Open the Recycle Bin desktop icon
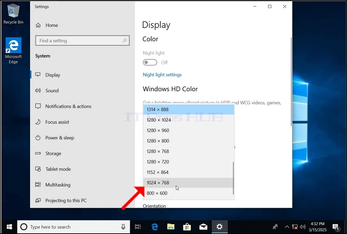This screenshot has height=234, width=347. [x=13, y=14]
